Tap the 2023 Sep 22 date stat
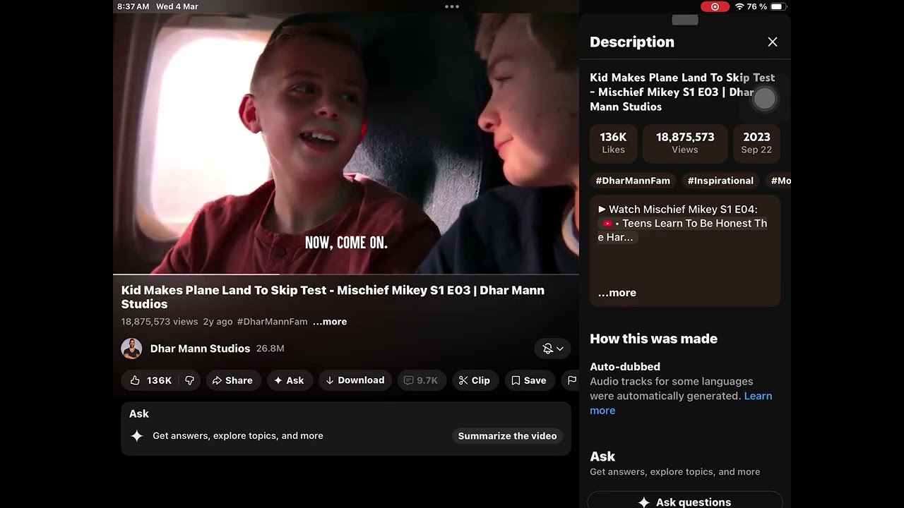904x508 pixels. click(x=756, y=143)
